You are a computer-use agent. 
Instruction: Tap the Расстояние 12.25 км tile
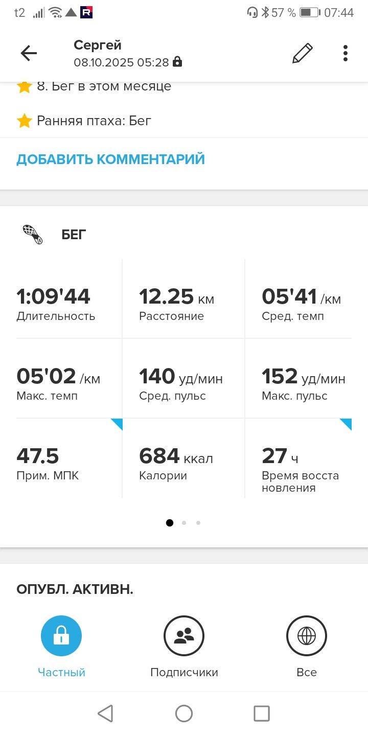pos(183,299)
